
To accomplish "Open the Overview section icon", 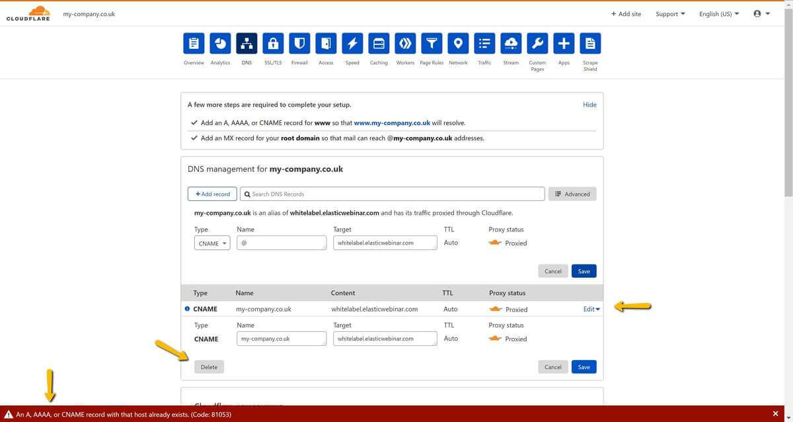I will [x=194, y=44].
